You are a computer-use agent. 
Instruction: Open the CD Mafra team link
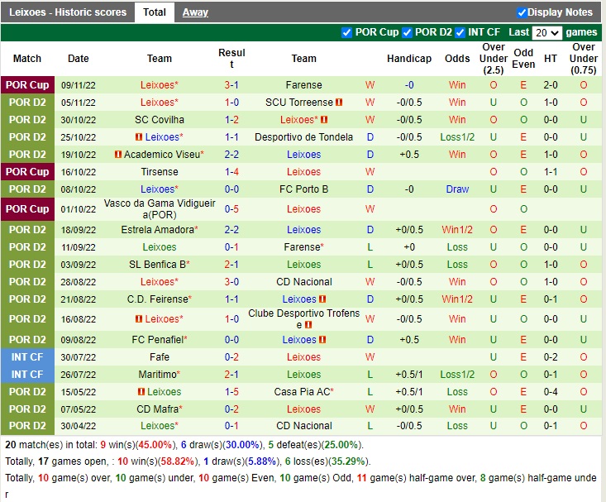click(x=157, y=409)
